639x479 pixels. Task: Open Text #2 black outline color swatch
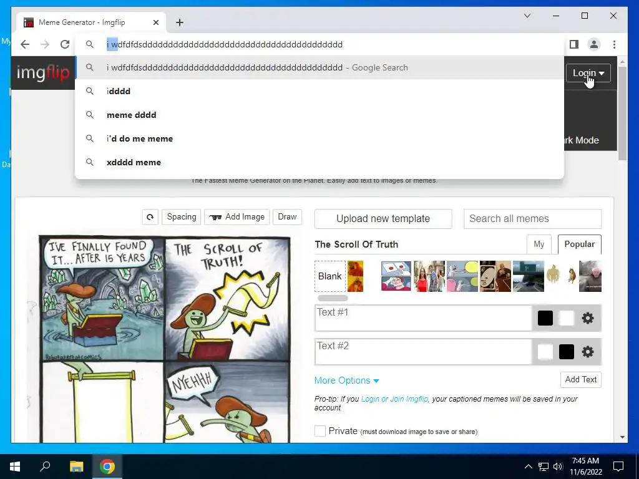567,352
